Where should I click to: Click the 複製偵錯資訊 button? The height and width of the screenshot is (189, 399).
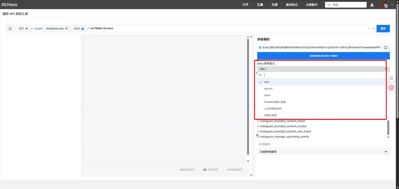(187, 170)
